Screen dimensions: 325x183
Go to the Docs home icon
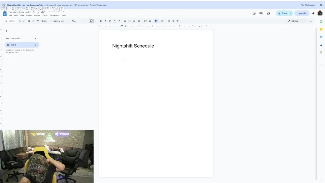pyautogui.click(x=5, y=13)
